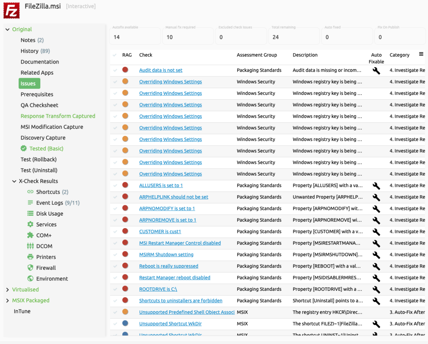The width and height of the screenshot is (428, 344).
Task: Open Restart Manager reboot disabled link
Action: [x=174, y=278]
